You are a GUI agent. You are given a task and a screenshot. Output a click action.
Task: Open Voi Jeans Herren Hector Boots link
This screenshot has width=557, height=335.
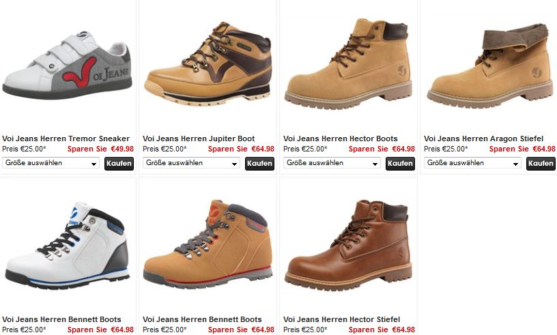(x=341, y=139)
